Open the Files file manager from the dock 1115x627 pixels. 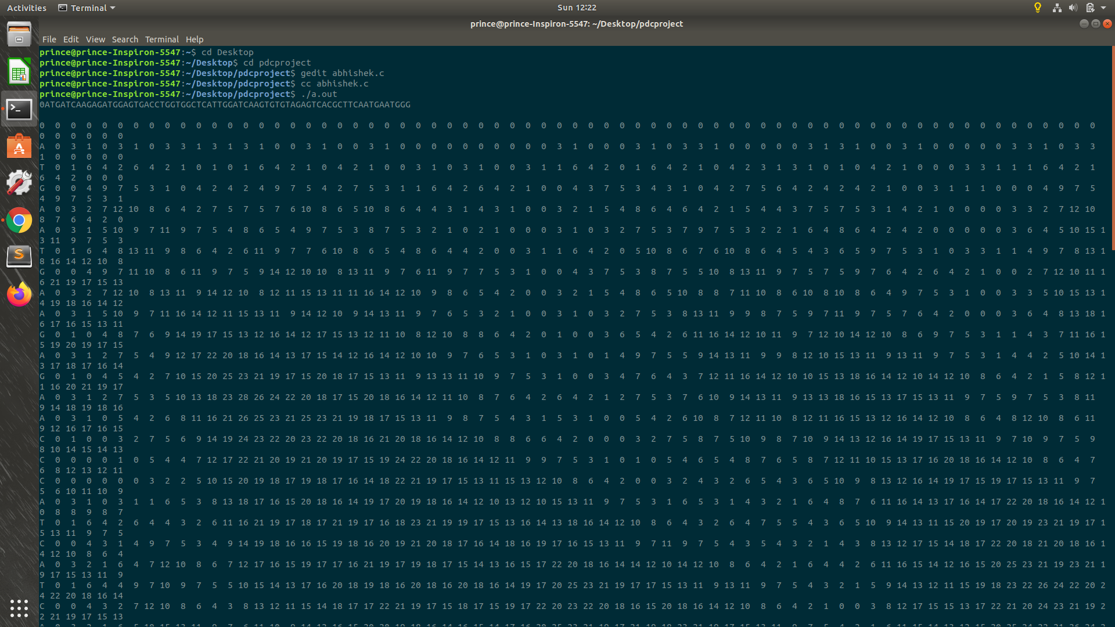click(19, 34)
